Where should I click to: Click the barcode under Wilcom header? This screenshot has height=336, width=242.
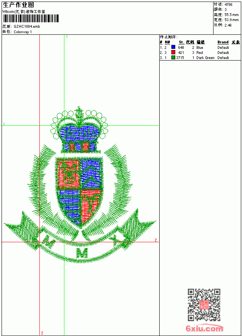click(x=30, y=18)
